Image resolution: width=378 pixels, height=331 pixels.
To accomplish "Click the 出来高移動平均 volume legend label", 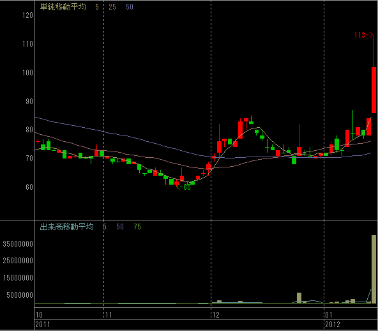I will [66, 227].
